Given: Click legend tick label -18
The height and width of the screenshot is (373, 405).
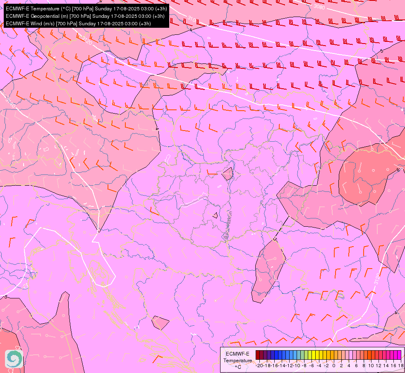Looking at the screenshot, I should (x=267, y=366).
